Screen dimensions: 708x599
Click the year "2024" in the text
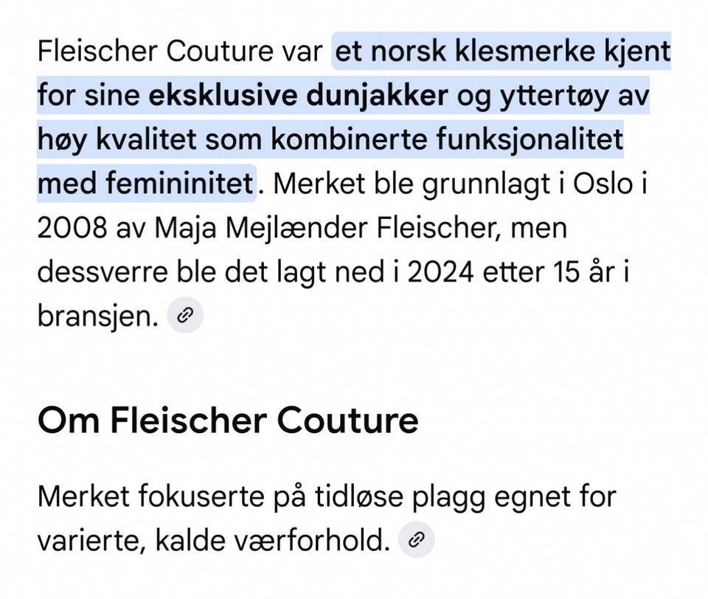[x=441, y=272]
